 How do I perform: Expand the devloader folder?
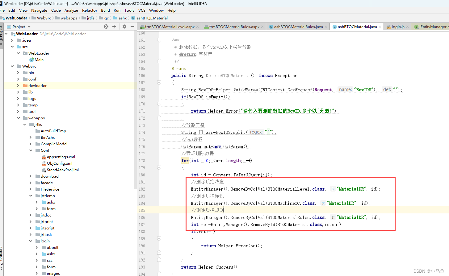(x=18, y=85)
